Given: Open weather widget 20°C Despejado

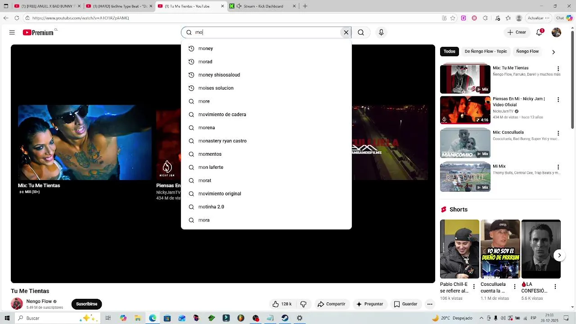Looking at the screenshot, I should pos(452,318).
